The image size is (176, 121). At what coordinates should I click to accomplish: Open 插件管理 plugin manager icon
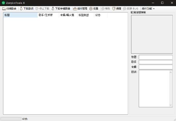pos(75,9)
